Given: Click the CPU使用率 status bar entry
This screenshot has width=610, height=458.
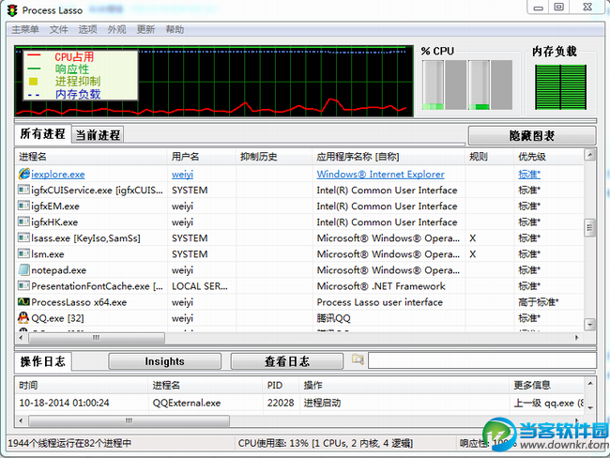Looking at the screenshot, I should 326,443.
